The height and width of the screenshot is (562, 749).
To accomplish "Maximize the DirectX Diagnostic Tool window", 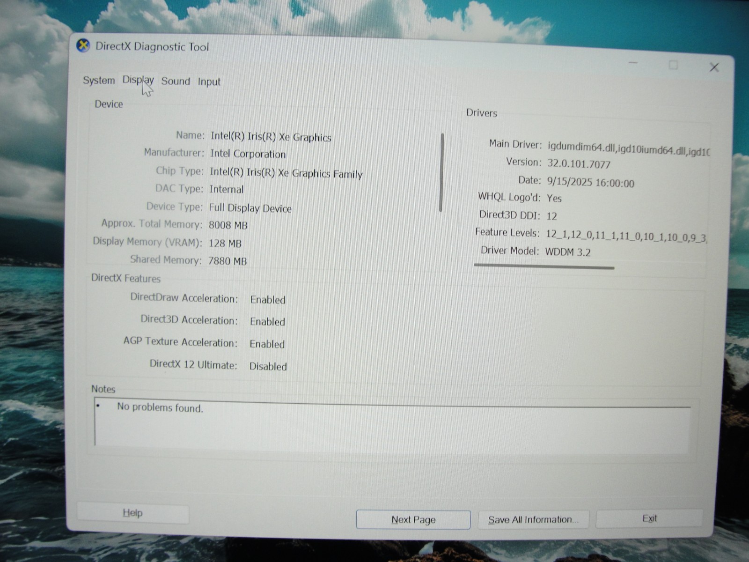I will [673, 65].
